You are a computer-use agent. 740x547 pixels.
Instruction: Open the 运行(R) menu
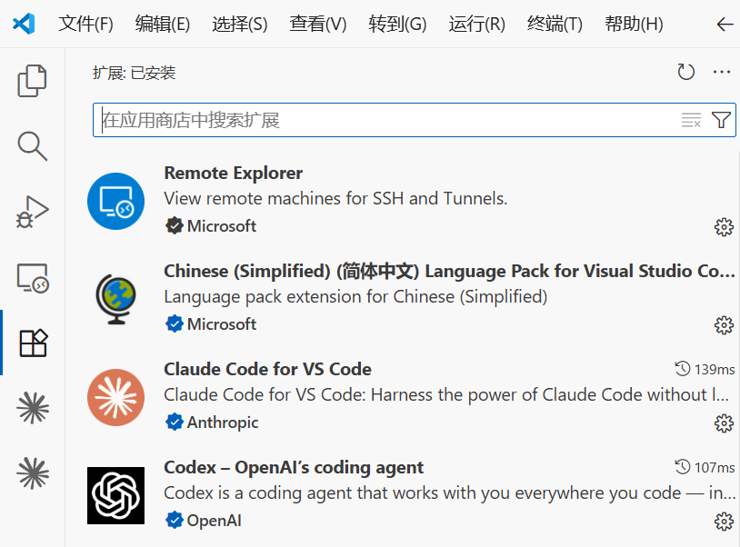476,24
